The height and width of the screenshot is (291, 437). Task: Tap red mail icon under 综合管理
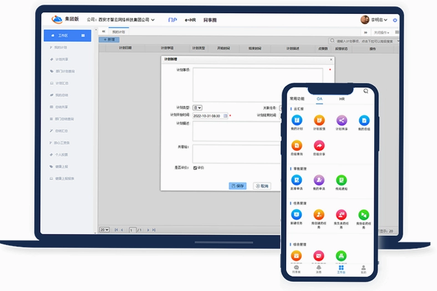[x=318, y=256]
